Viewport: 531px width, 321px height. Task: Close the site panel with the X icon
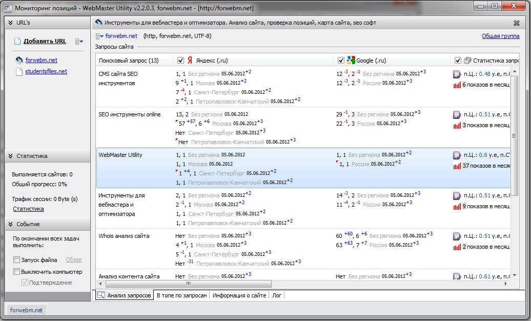pos(516,23)
